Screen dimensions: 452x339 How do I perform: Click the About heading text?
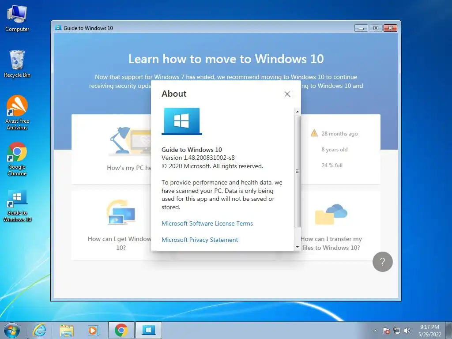coord(174,94)
